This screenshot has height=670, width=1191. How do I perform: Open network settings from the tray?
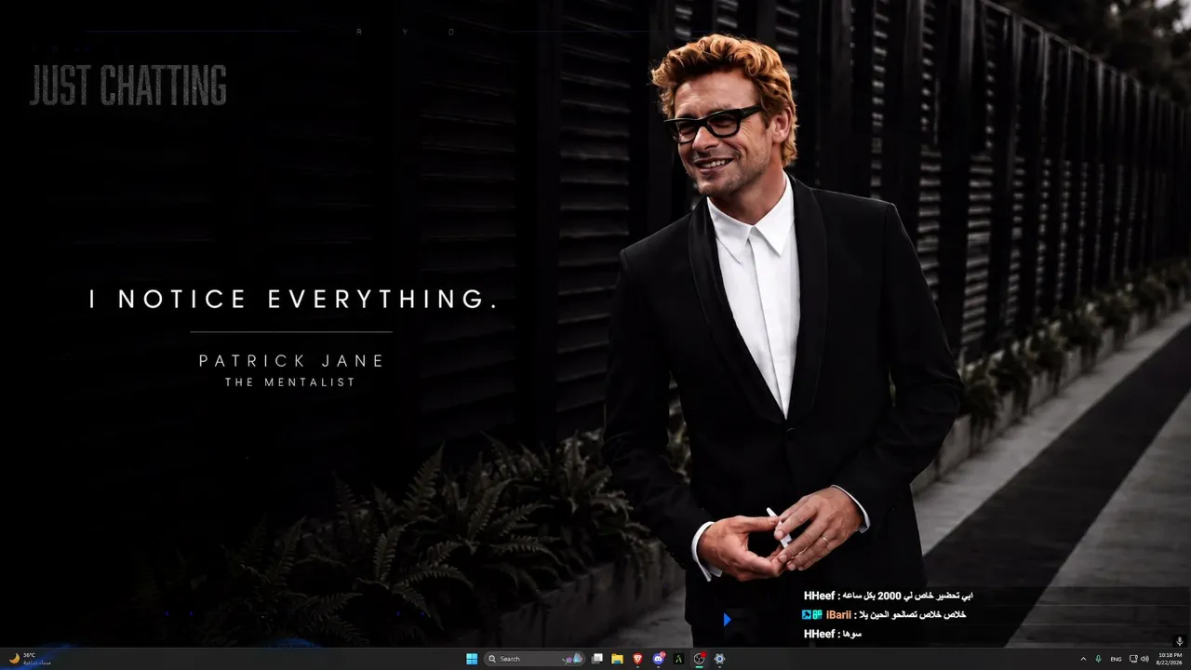pos(1133,659)
